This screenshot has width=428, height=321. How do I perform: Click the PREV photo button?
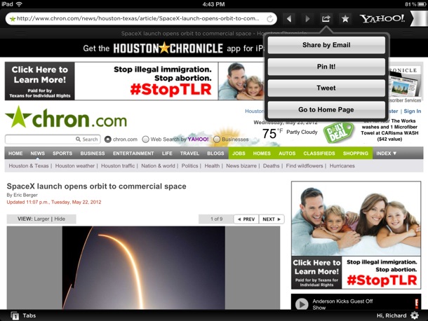pyautogui.click(x=246, y=219)
